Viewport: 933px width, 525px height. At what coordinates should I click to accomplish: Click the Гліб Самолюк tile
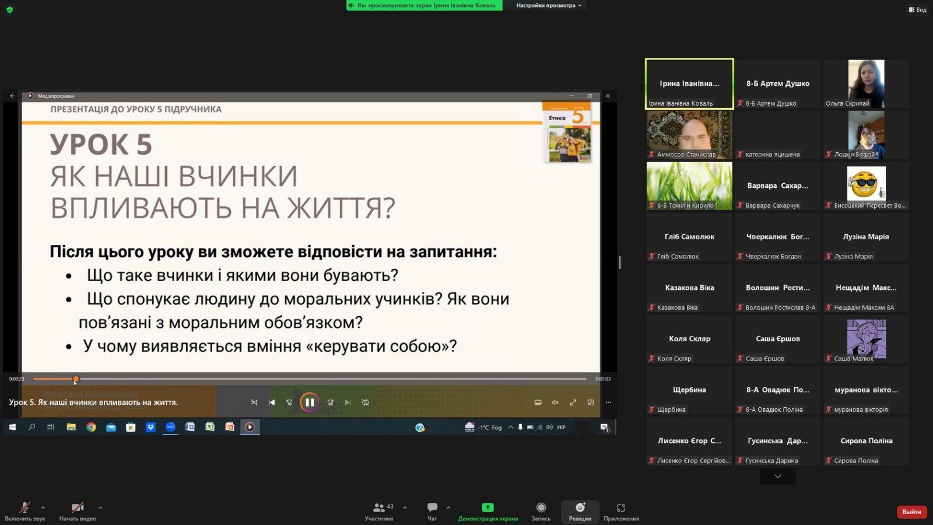689,237
